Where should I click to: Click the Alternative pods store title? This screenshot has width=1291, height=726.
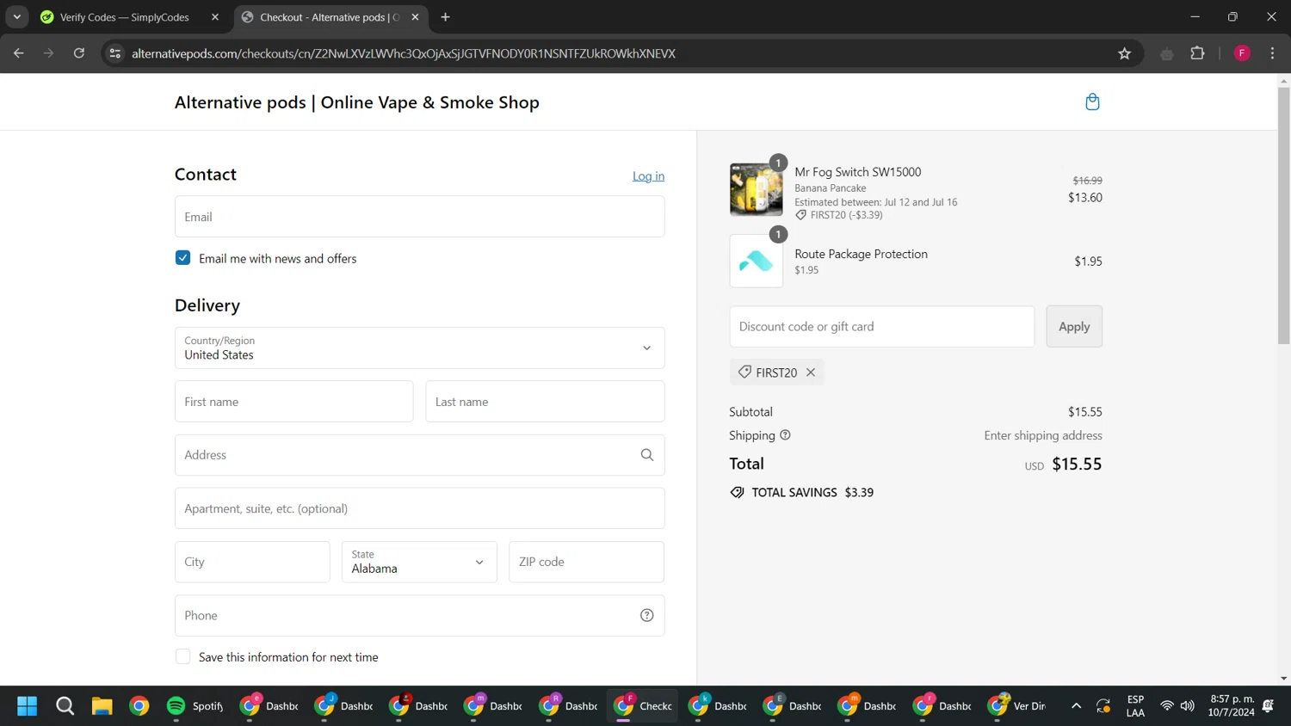click(x=357, y=102)
